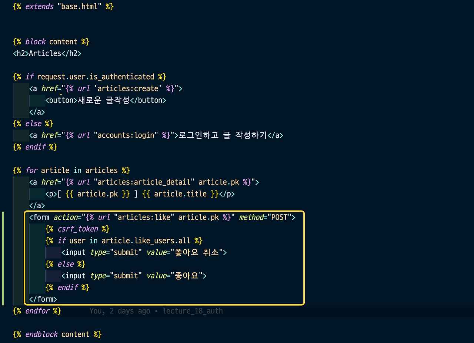The width and height of the screenshot is (474, 343).
Task: Click the "articles:like" url string
Action: coord(144,217)
